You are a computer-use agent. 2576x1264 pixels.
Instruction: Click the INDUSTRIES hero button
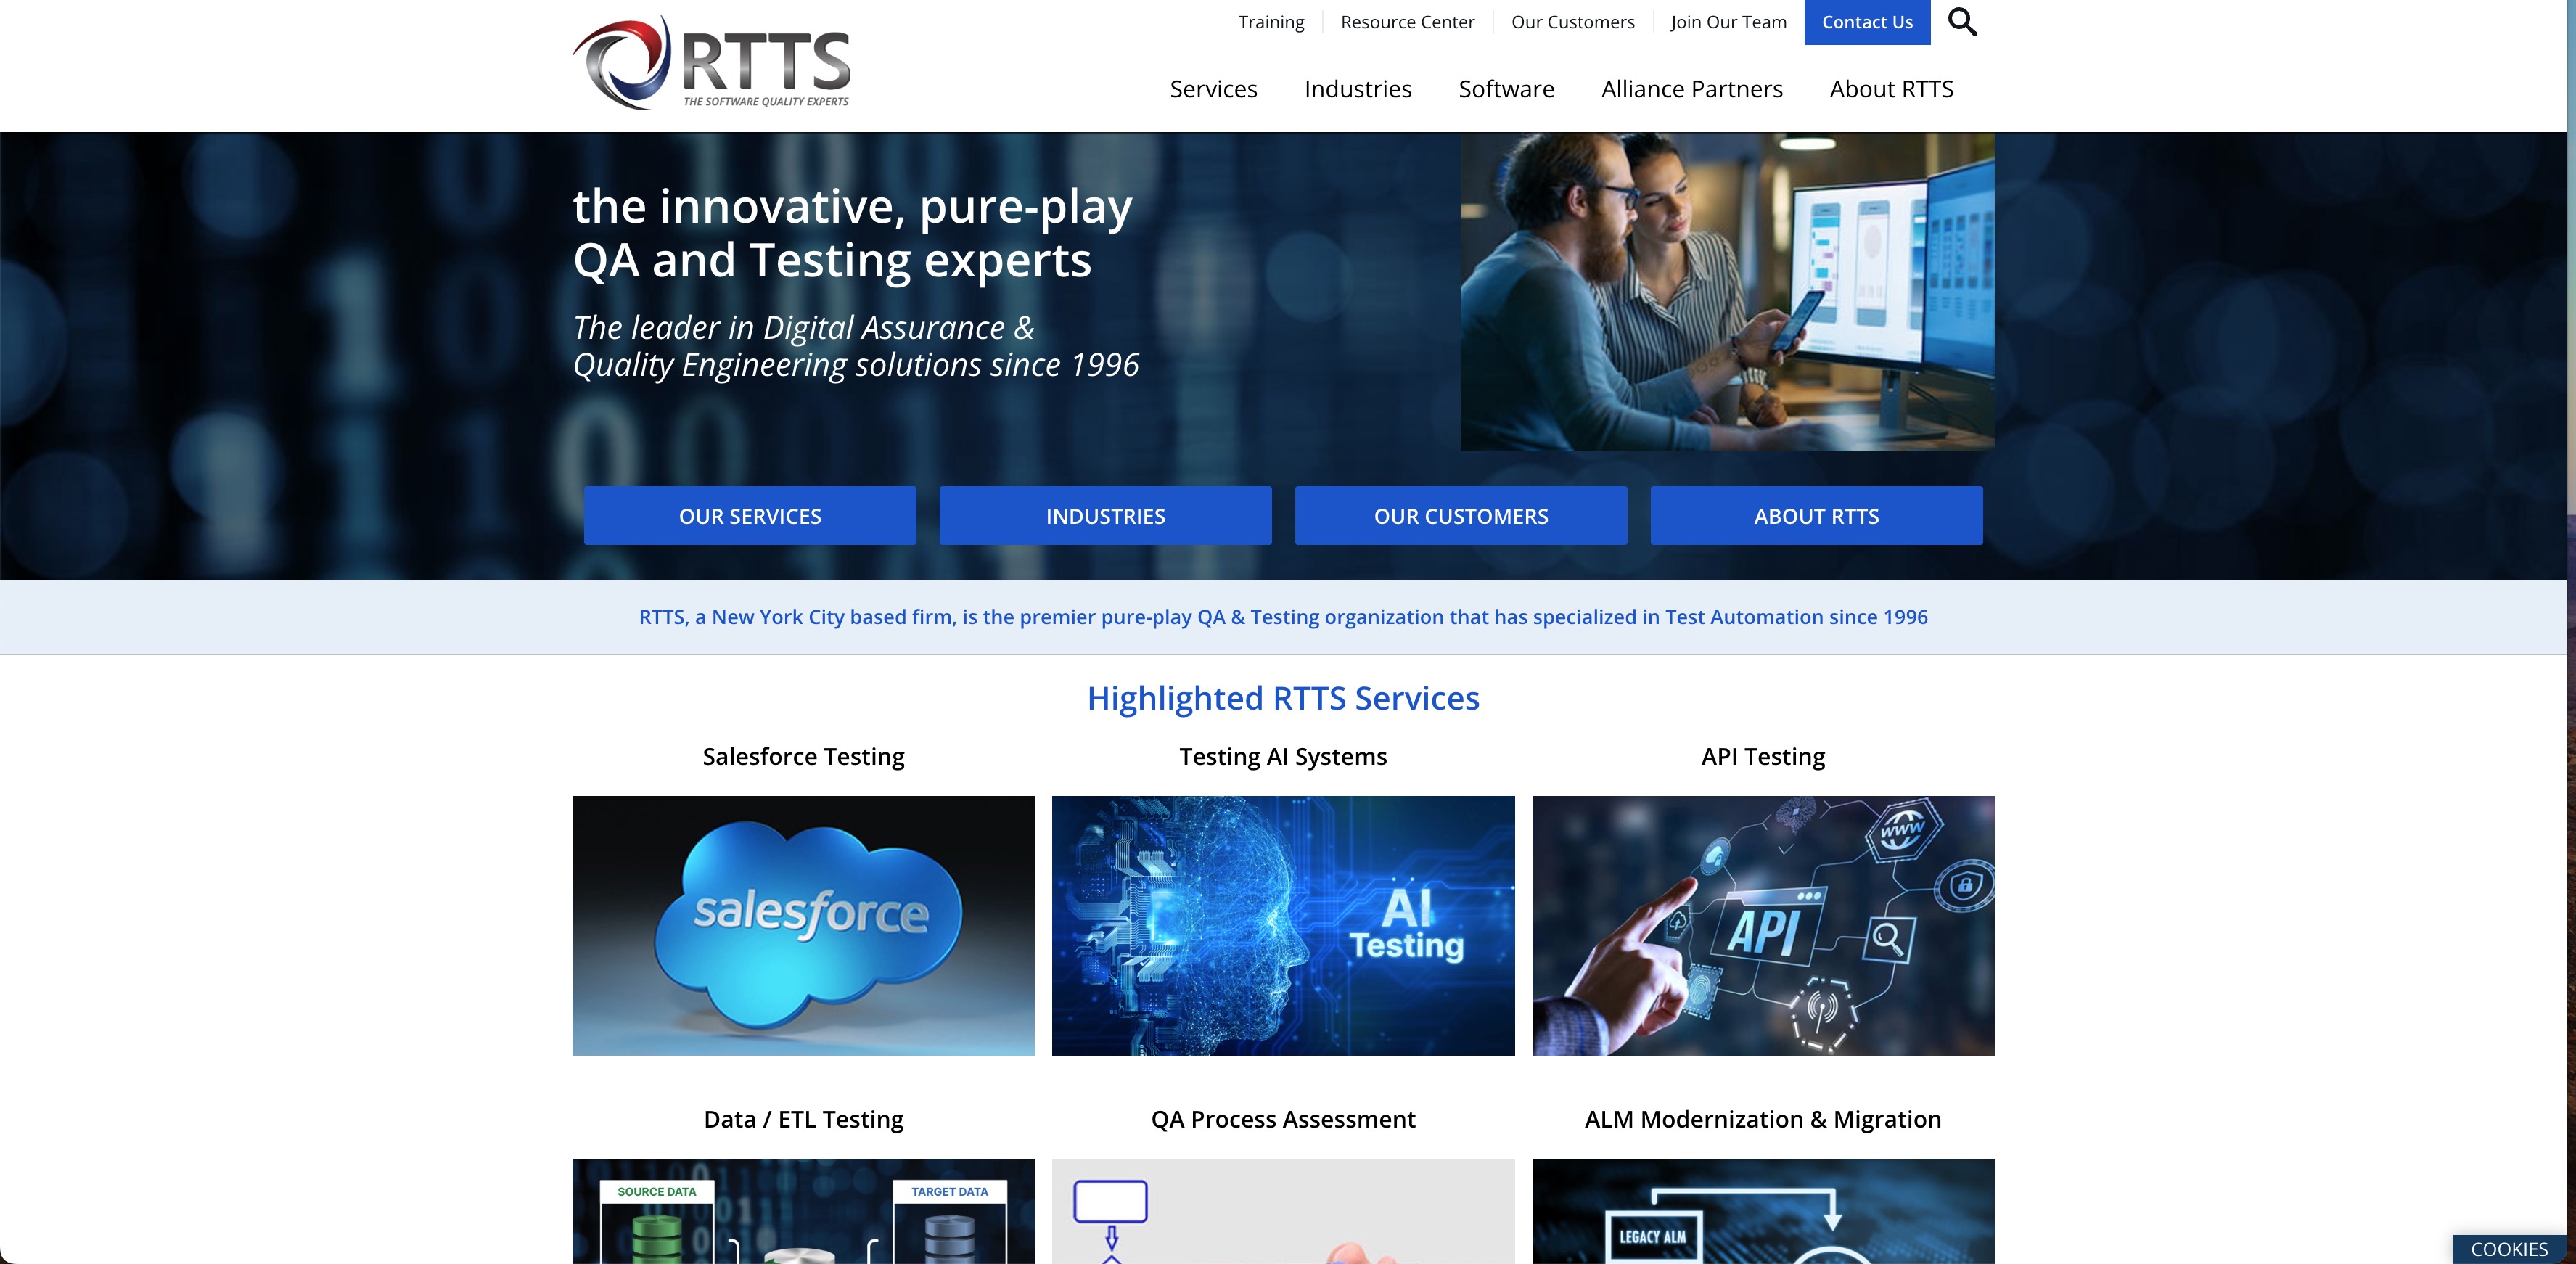(x=1105, y=516)
